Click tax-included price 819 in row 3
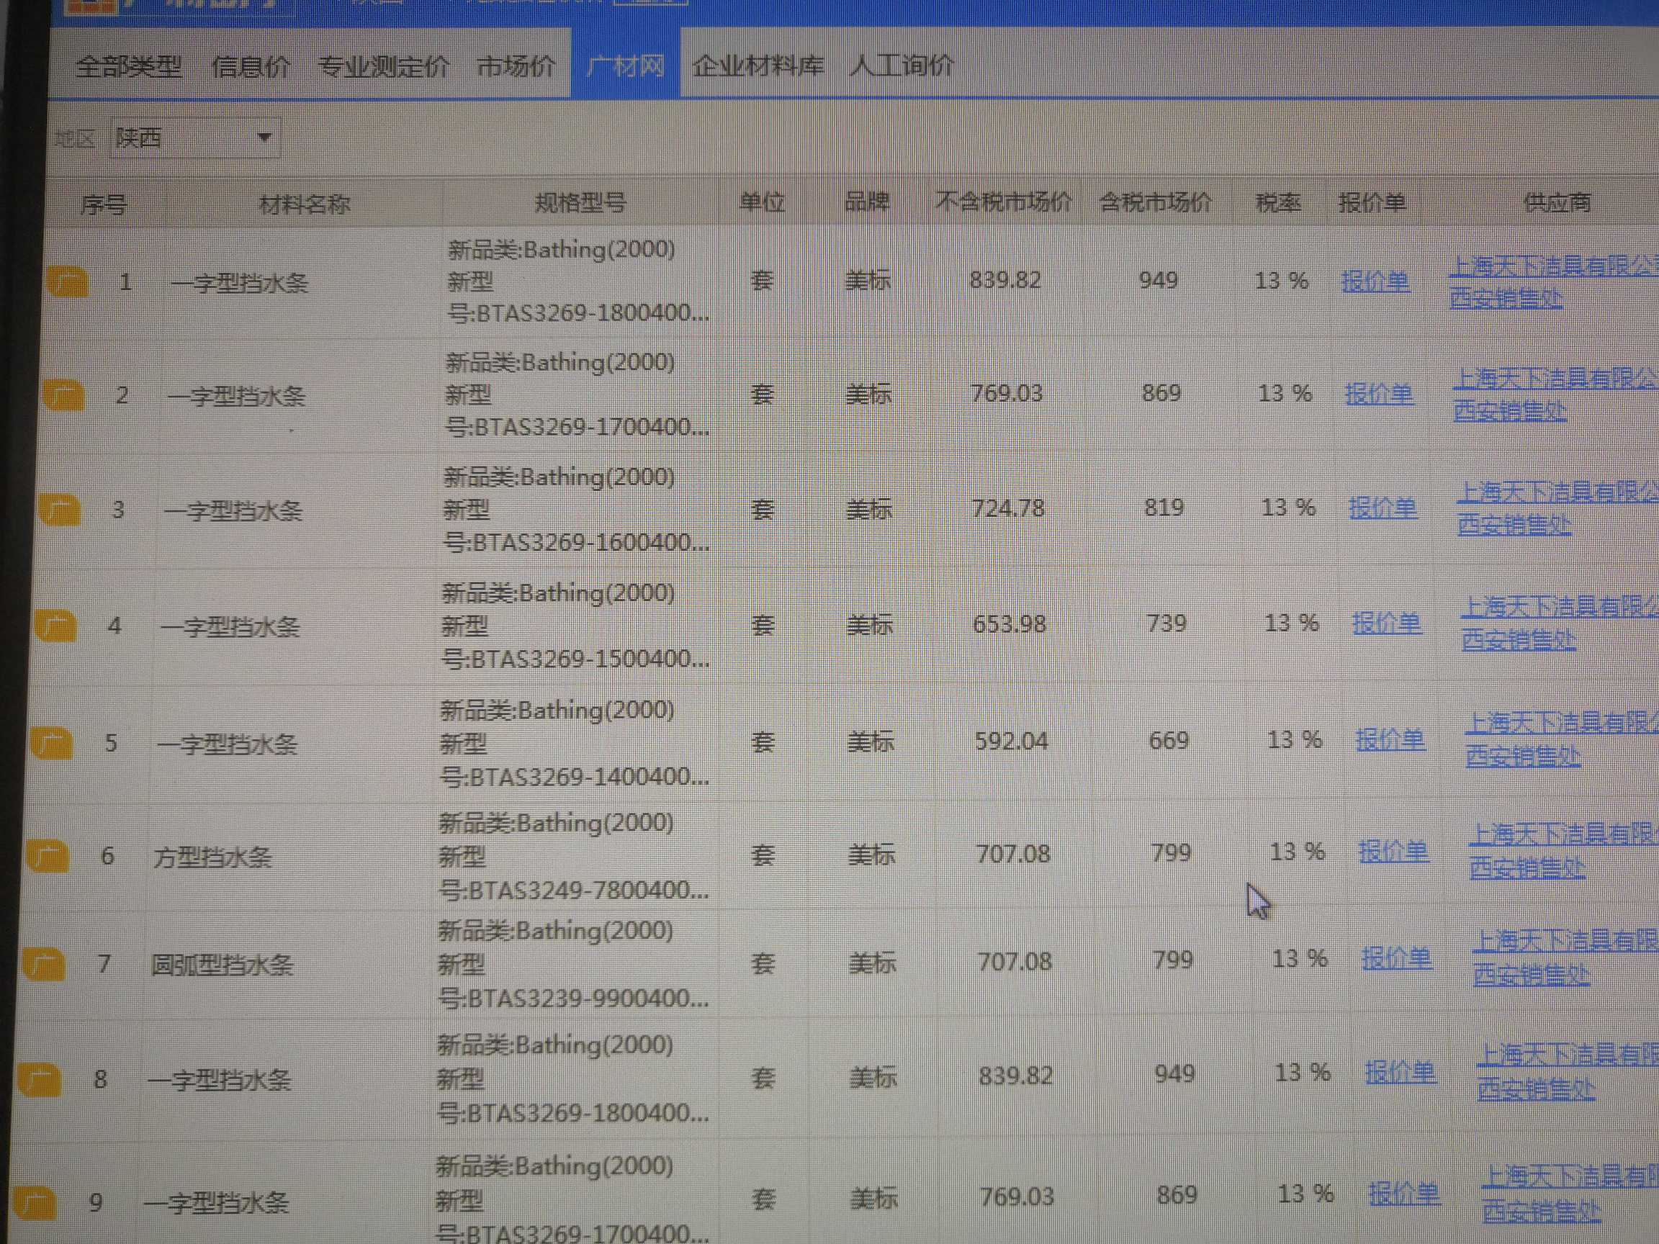 1164,508
